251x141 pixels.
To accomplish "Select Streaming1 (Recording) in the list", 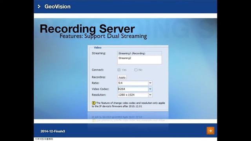I will [x=140, y=53].
